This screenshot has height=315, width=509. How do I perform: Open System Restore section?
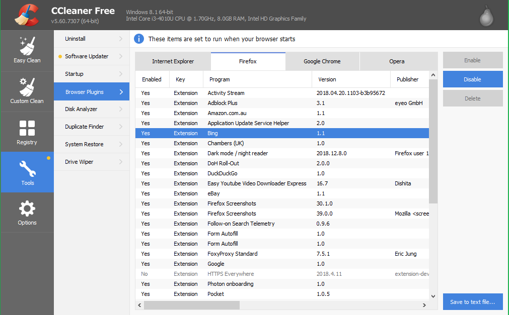92,144
